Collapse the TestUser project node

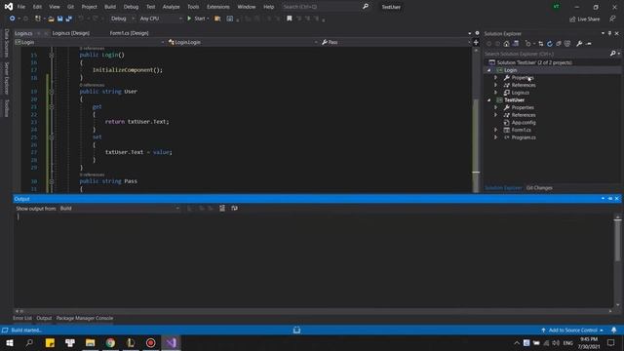(x=489, y=99)
